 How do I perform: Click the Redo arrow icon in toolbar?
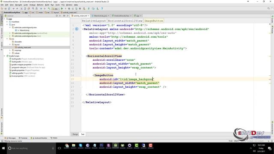[x=17, y=9]
